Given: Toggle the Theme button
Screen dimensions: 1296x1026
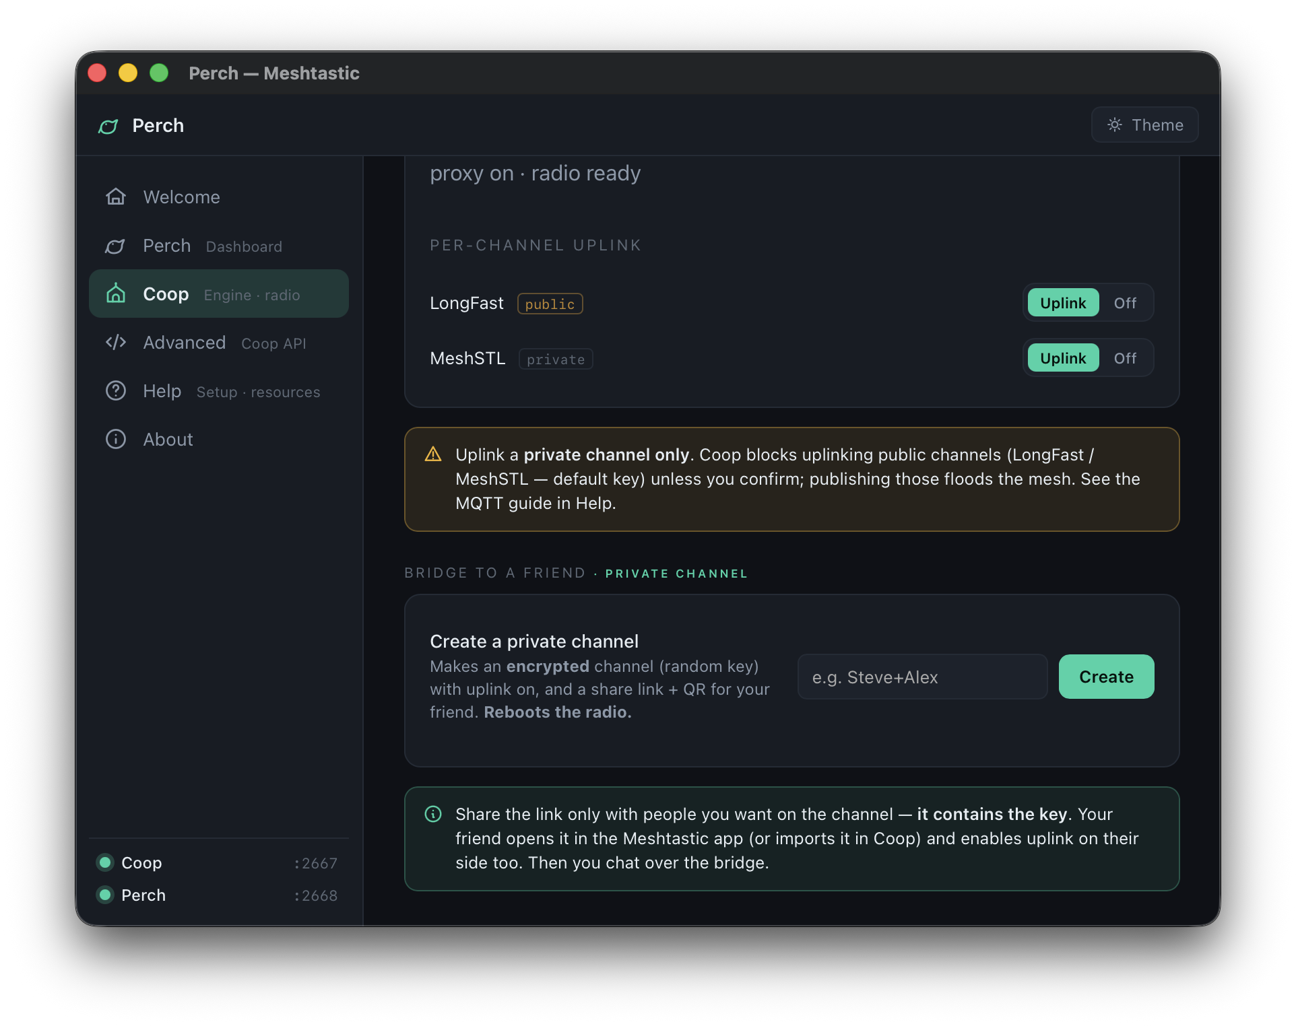Looking at the screenshot, I should (x=1144, y=125).
